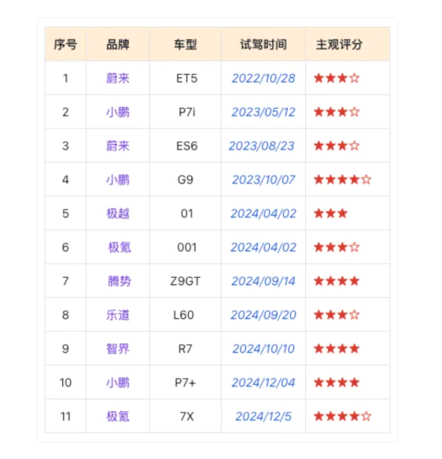The width and height of the screenshot is (442, 459).
Task: Click the star rating in the Z9GT row
Action: 337,281
